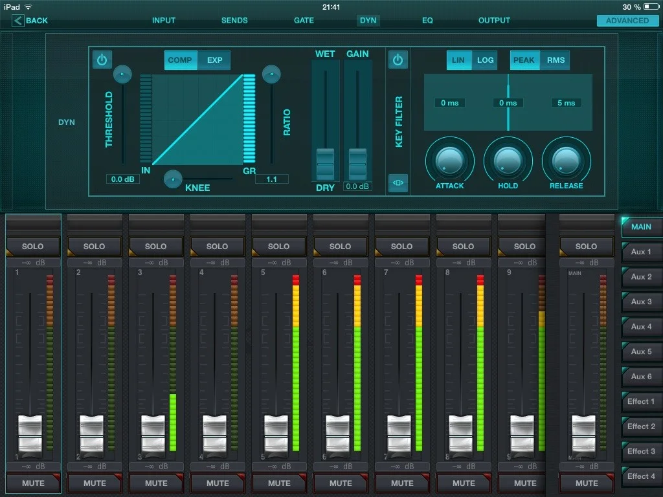Open the ADVANCED settings

(627, 20)
